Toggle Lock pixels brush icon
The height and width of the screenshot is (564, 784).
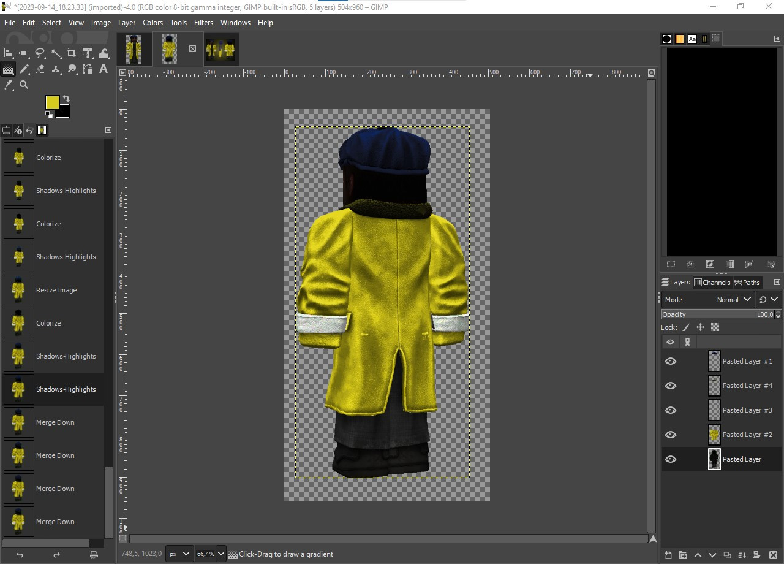click(686, 327)
